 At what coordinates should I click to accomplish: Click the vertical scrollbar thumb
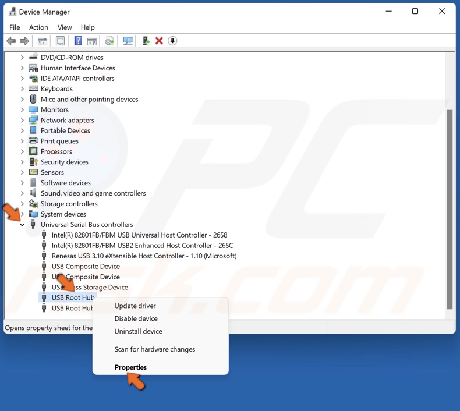pos(450,209)
